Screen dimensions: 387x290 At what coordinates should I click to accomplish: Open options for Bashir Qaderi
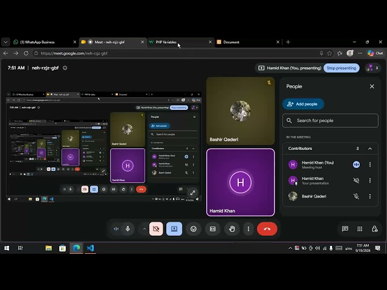click(x=370, y=196)
